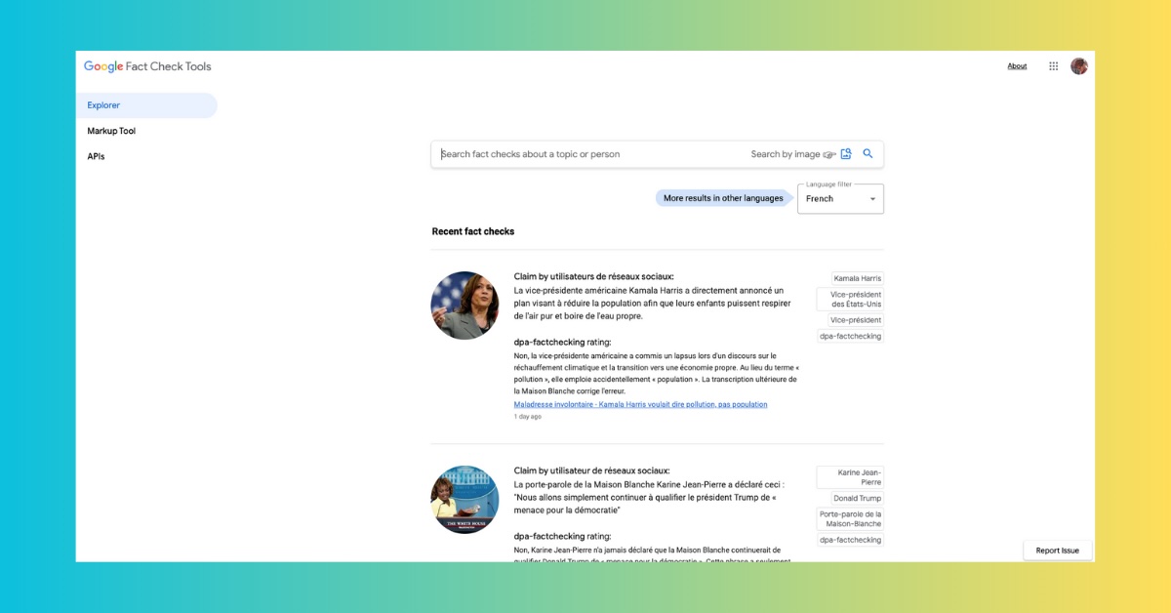Click the first dpa-factchecking rating label
The width and height of the screenshot is (1171, 613).
coord(563,343)
